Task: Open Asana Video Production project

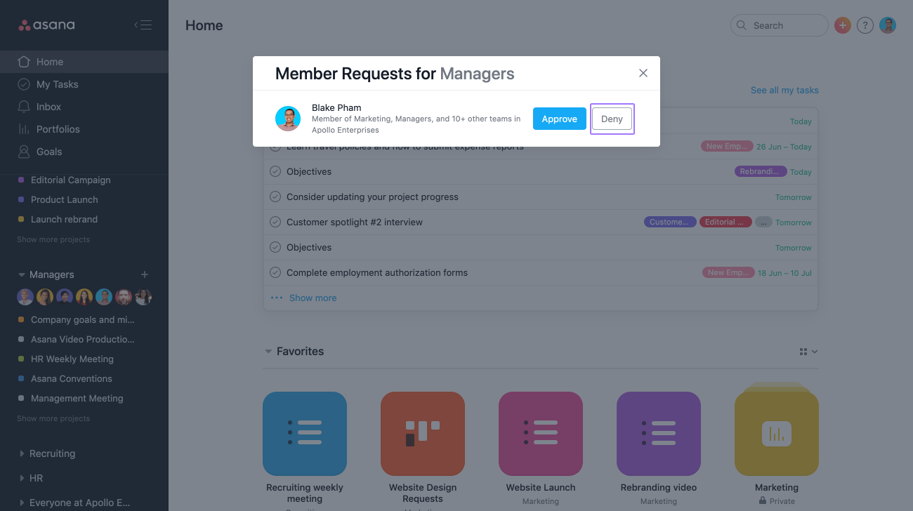Action: point(84,339)
